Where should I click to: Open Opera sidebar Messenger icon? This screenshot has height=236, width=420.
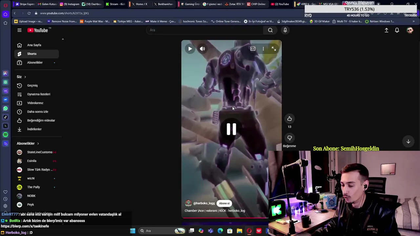pos(5,100)
